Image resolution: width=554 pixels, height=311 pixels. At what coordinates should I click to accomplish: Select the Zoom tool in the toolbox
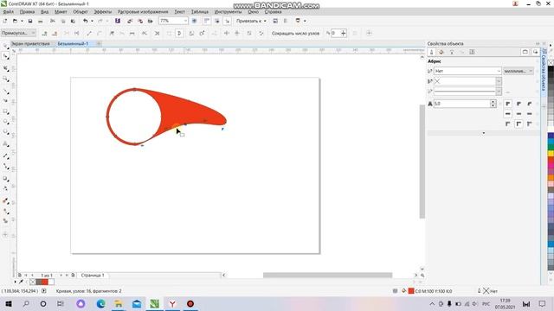tap(6, 79)
